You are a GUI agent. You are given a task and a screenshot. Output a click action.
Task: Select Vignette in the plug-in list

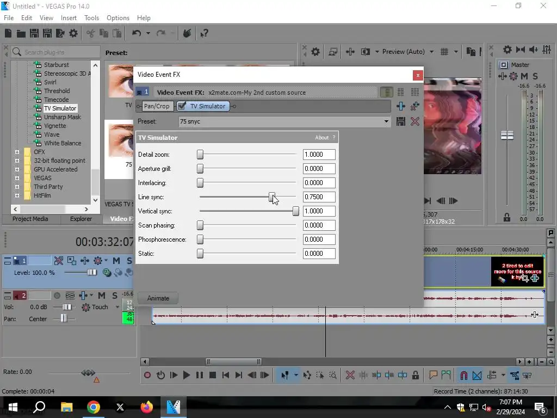tap(55, 126)
